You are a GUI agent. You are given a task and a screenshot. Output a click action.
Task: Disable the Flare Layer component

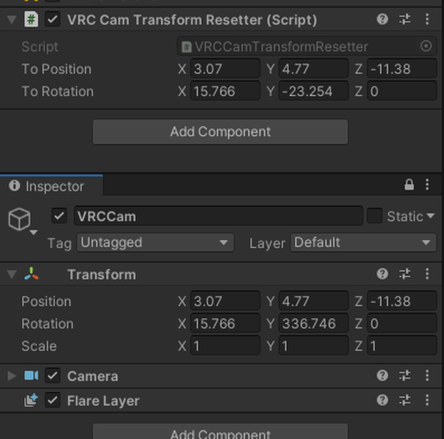tap(52, 400)
